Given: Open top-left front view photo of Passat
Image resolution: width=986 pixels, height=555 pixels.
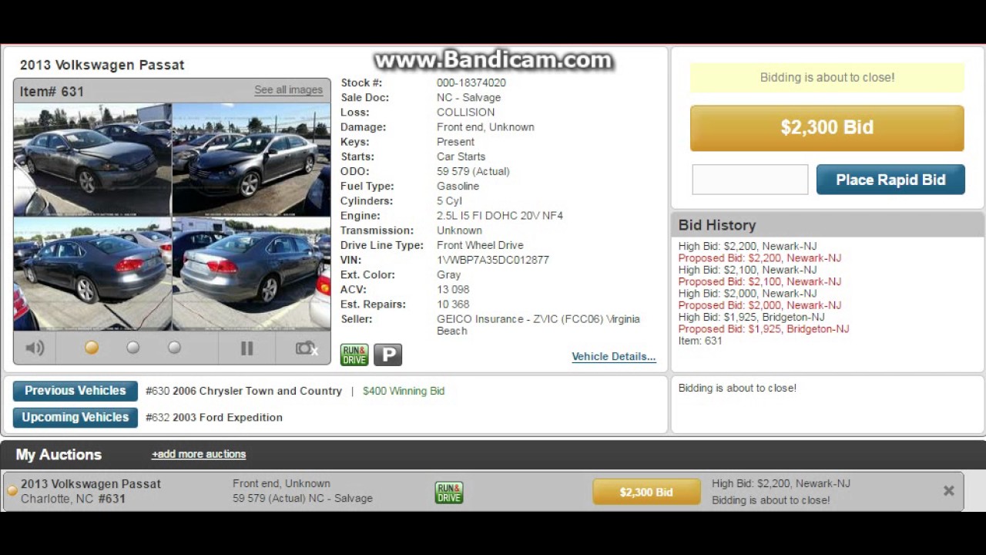Looking at the screenshot, I should [x=92, y=159].
